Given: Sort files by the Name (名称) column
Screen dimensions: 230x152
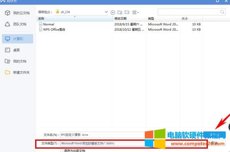Looking at the screenshot, I should [x=75, y=19].
